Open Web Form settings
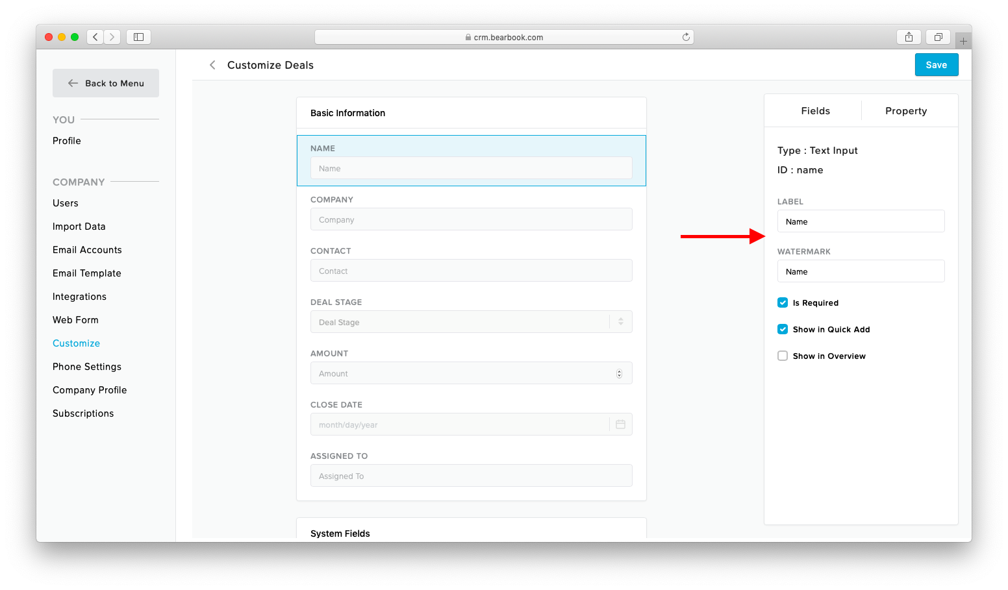This screenshot has height=590, width=1008. 75,320
